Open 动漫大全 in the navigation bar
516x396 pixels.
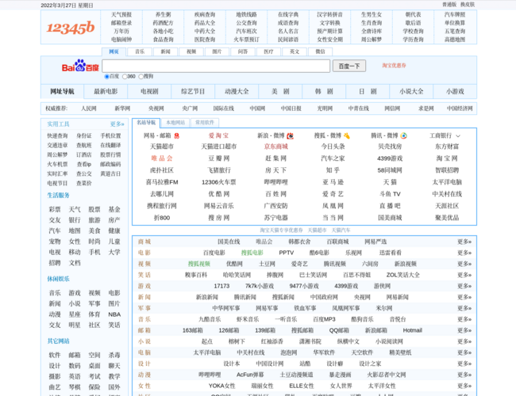pyautogui.click(x=237, y=92)
